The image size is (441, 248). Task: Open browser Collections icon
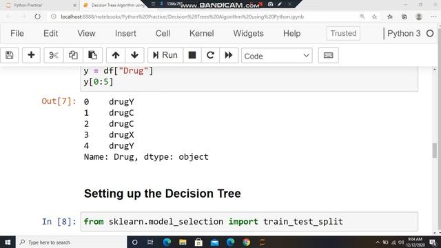(x=404, y=17)
